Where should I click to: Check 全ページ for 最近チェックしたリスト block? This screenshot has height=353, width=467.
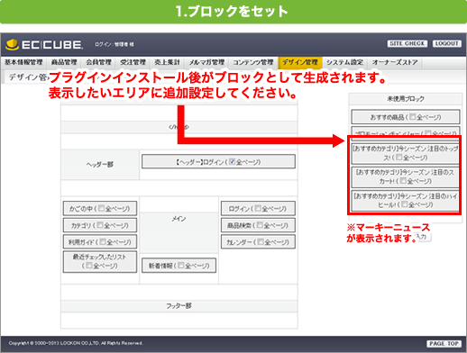[89, 265]
